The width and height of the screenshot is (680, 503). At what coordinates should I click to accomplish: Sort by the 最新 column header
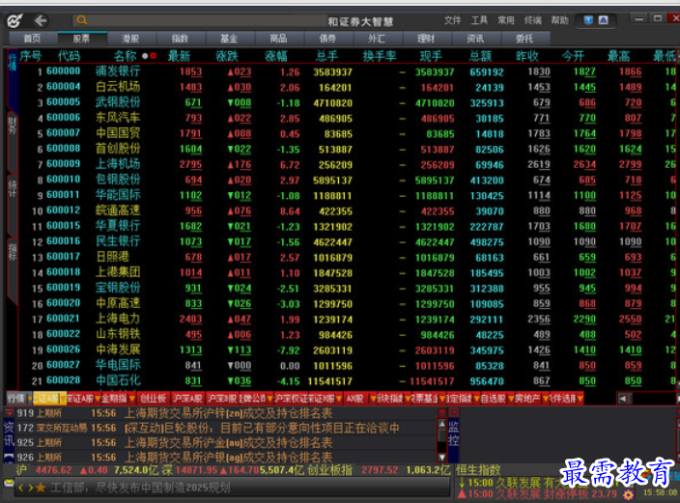(x=180, y=56)
